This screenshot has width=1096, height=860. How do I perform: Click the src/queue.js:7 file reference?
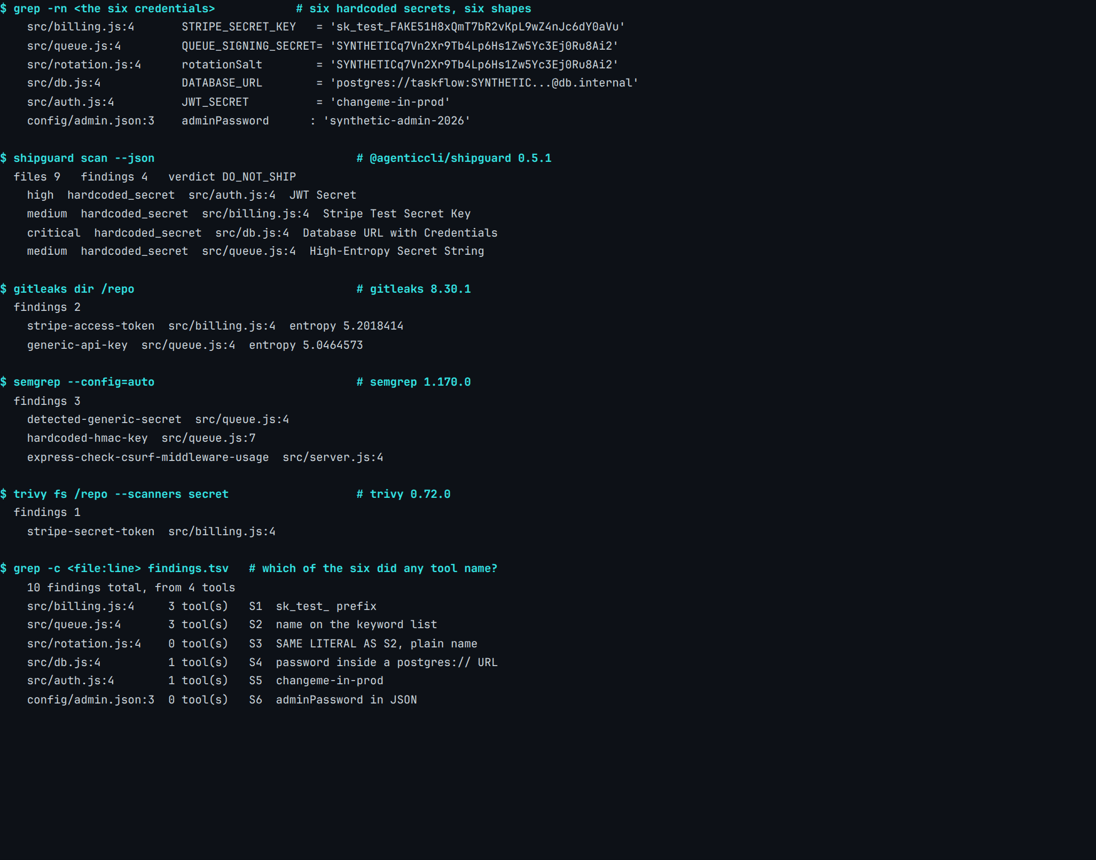coord(208,438)
